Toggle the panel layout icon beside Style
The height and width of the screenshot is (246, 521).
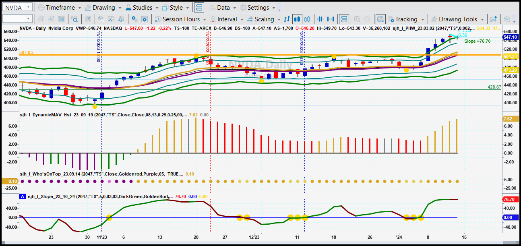click(198, 8)
